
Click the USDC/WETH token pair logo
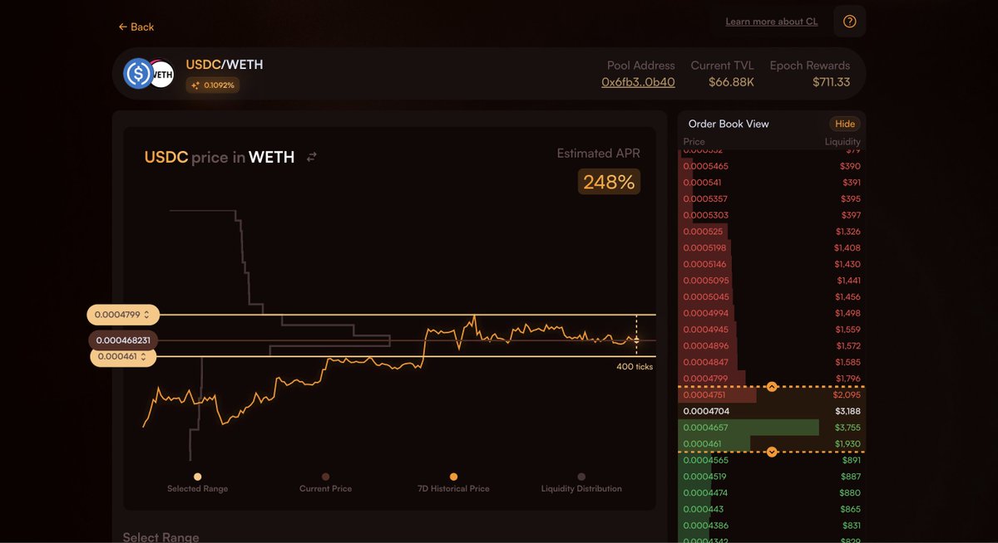pyautogui.click(x=148, y=74)
